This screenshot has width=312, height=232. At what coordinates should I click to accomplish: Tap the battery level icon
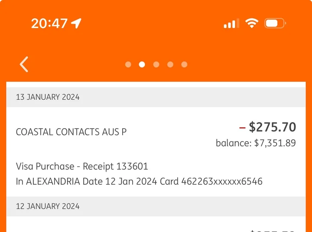pyautogui.click(x=275, y=23)
